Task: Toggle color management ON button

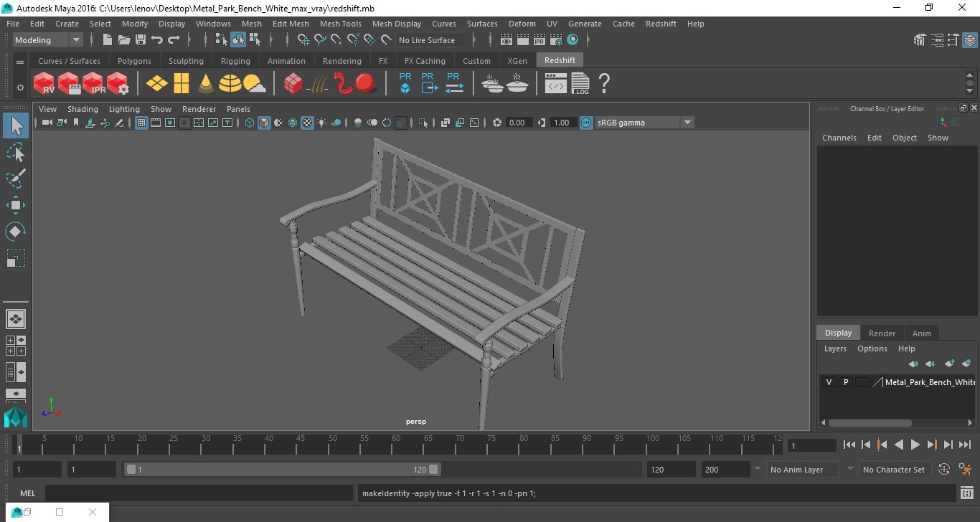Action: (x=586, y=123)
